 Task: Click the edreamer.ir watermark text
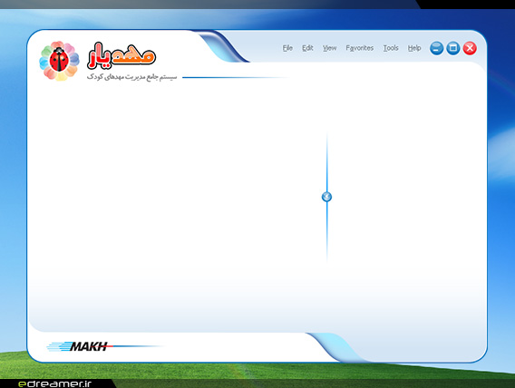54,383
